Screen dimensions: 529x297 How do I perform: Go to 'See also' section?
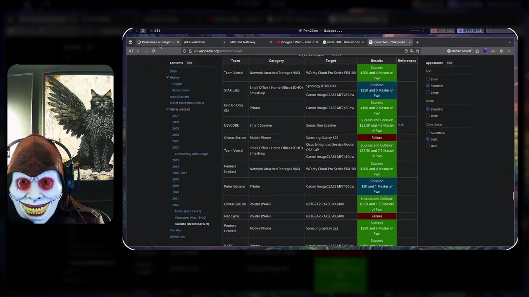click(176, 230)
